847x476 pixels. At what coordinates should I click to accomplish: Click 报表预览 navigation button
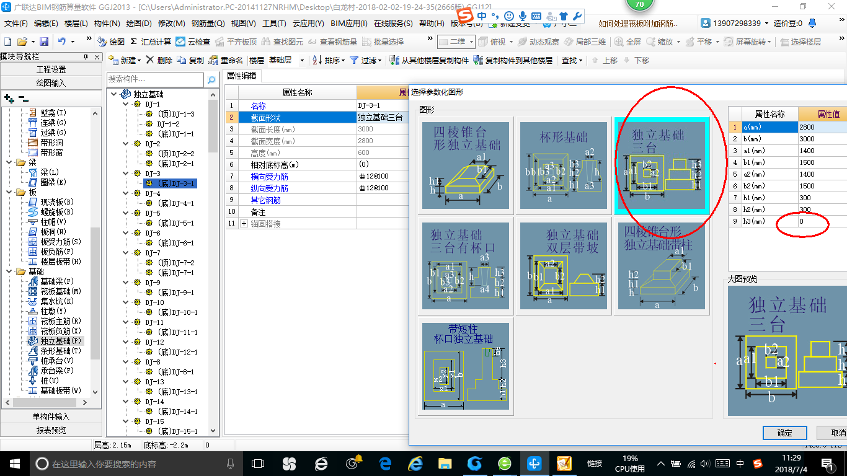(51, 430)
